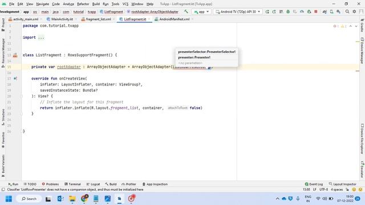Image resolution: width=365 pixels, height=205 pixels.
Task: Switch to the AndroidManifest.xml tab
Action: tap(172, 19)
